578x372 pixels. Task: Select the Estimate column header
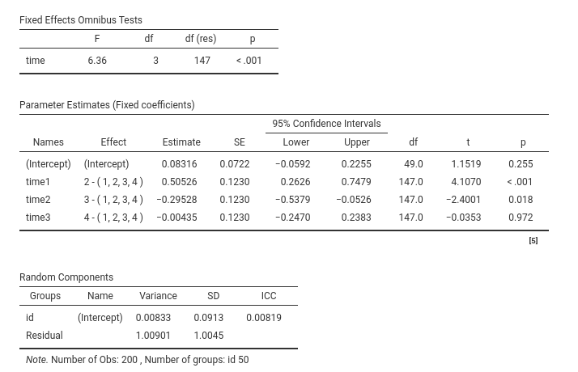pos(181,142)
